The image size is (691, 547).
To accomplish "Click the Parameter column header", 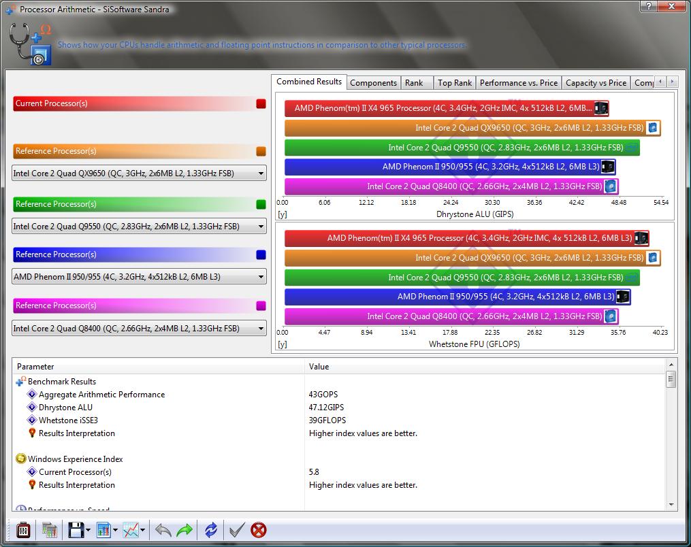I will (158, 367).
